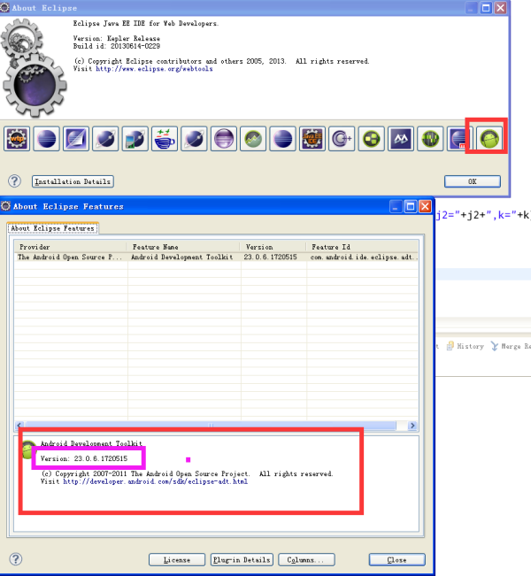Click the dark blue square zigzag icon
Viewport: 531px width, 576px height.
[401, 139]
